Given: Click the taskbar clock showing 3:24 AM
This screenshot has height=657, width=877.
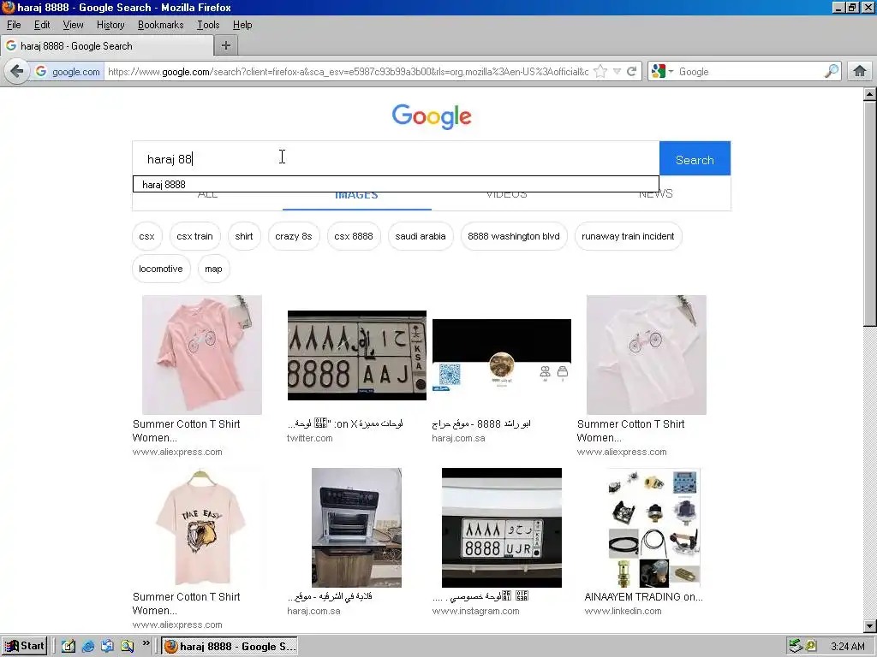Looking at the screenshot, I should 847,647.
